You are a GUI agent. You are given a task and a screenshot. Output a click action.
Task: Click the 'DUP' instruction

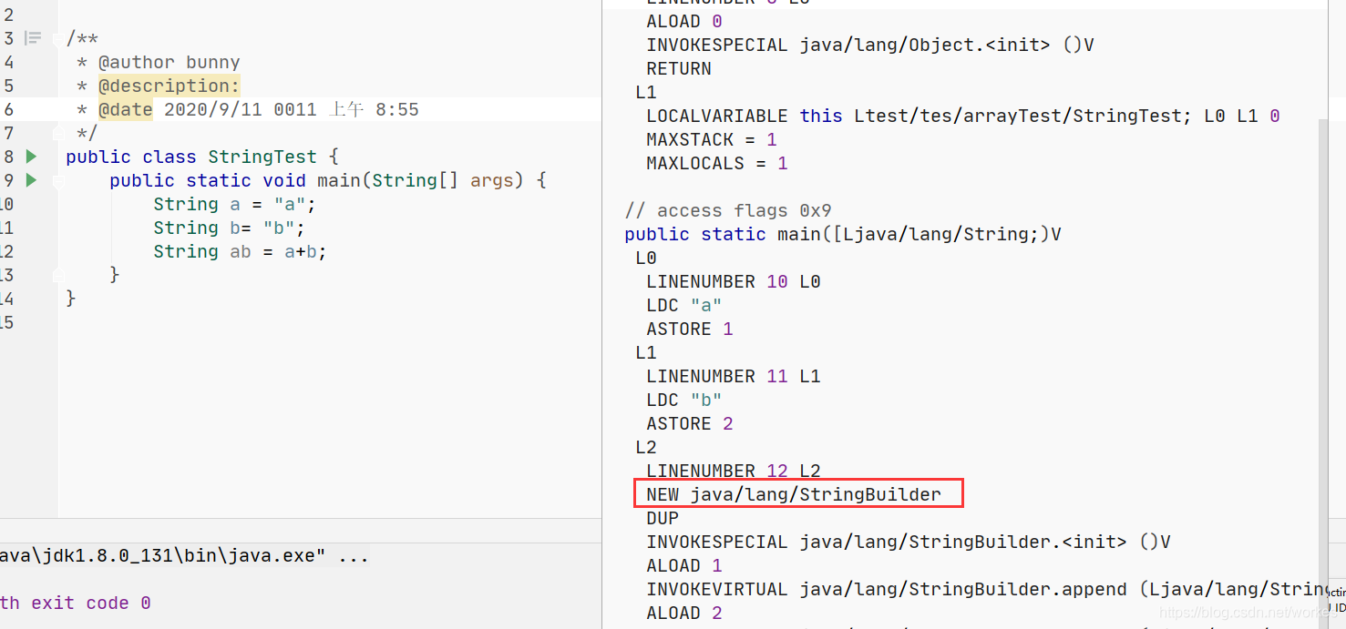click(663, 518)
